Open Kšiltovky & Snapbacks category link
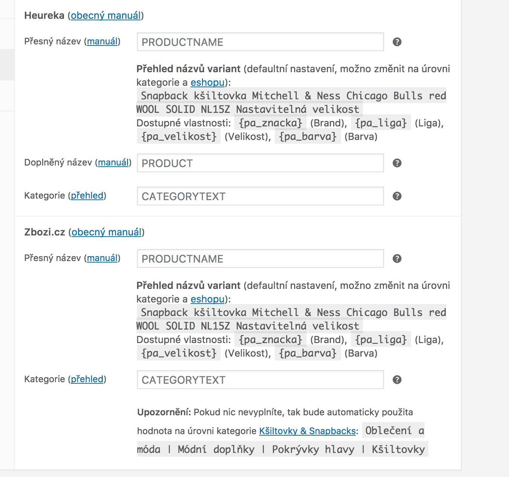509x477 pixels. (x=307, y=431)
